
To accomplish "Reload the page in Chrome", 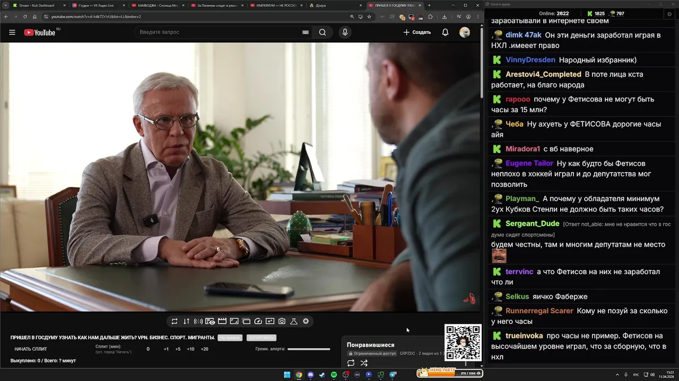I will coord(24,16).
